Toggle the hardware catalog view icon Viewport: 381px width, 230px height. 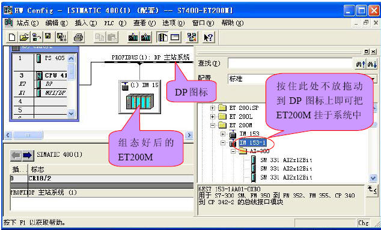[x=163, y=37]
